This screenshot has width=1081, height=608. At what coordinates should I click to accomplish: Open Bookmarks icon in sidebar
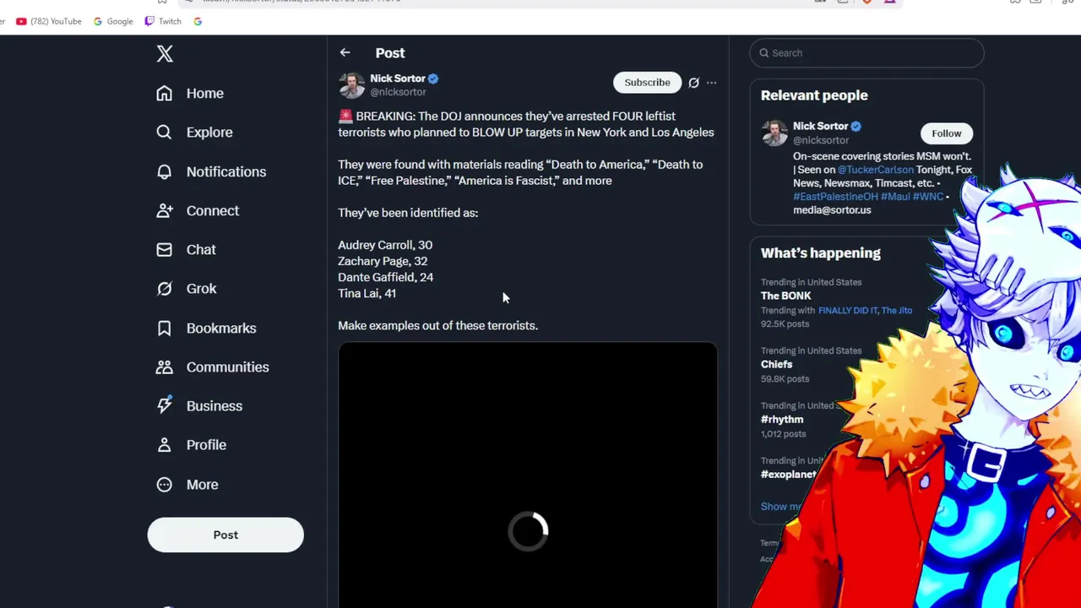(165, 328)
